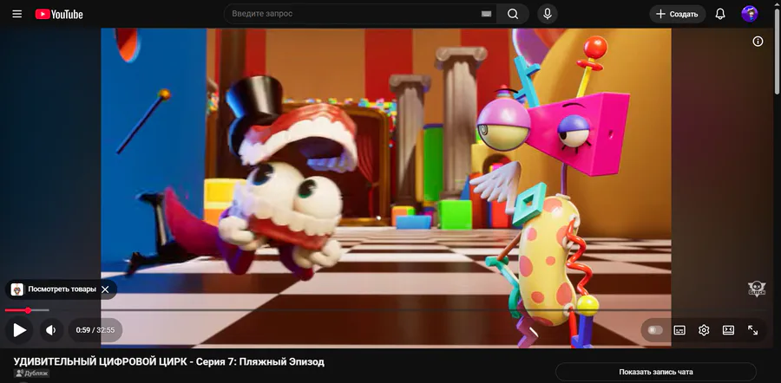Click 'Показать запись чата' button
781x383 pixels.
click(x=655, y=372)
